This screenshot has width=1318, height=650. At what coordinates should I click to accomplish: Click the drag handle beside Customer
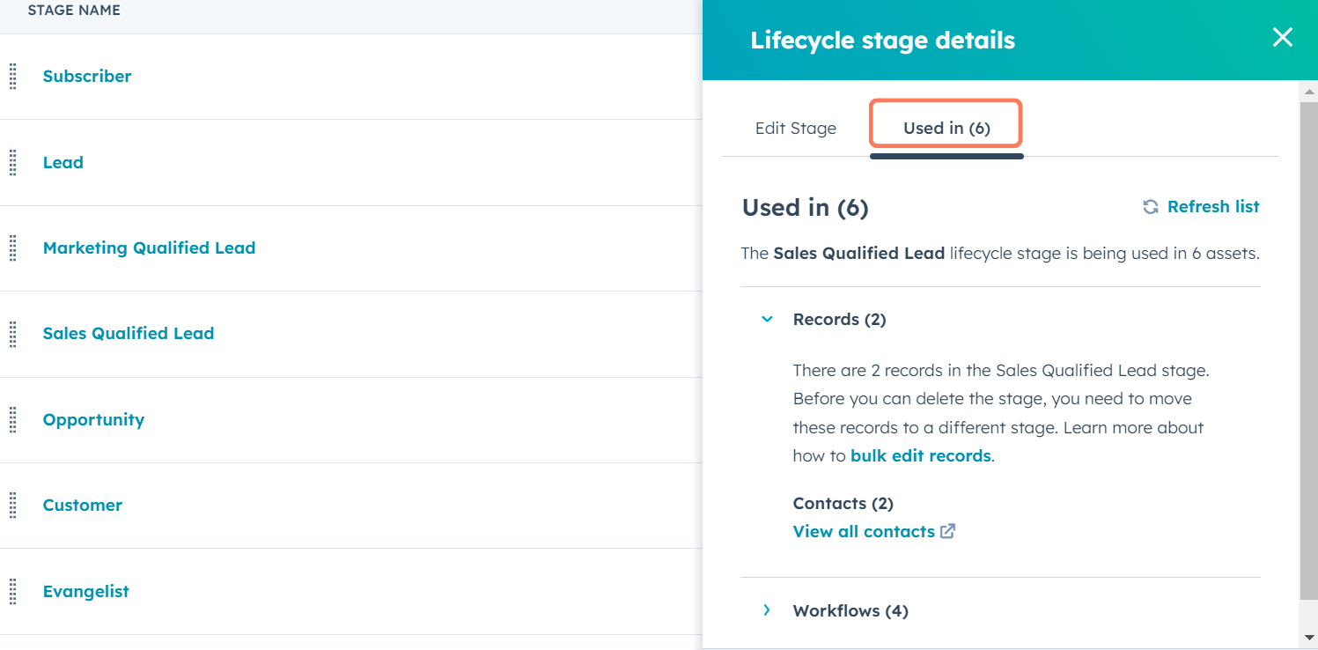tap(12, 506)
